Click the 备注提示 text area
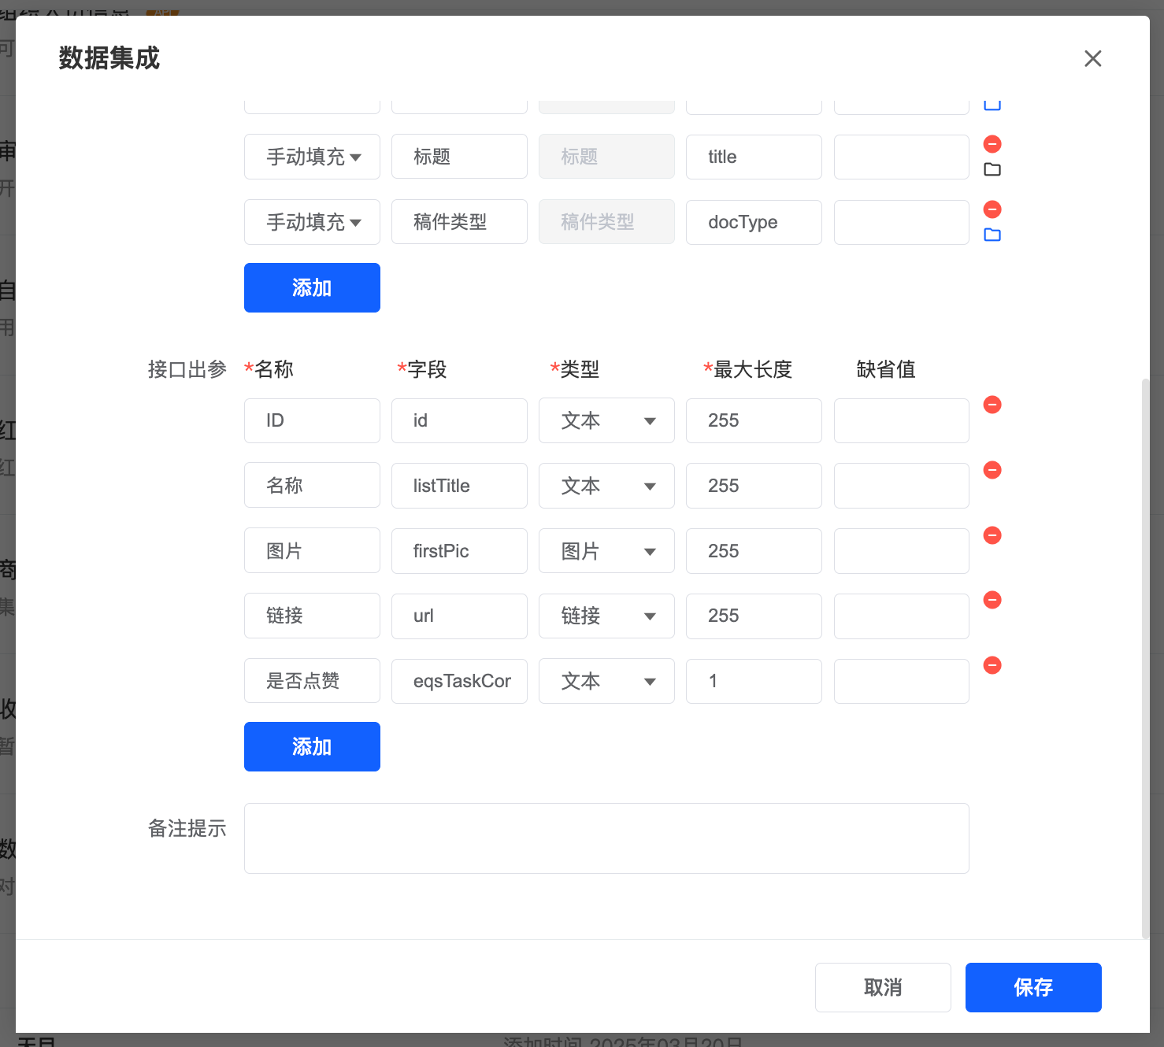The height and width of the screenshot is (1047, 1164). pos(606,838)
